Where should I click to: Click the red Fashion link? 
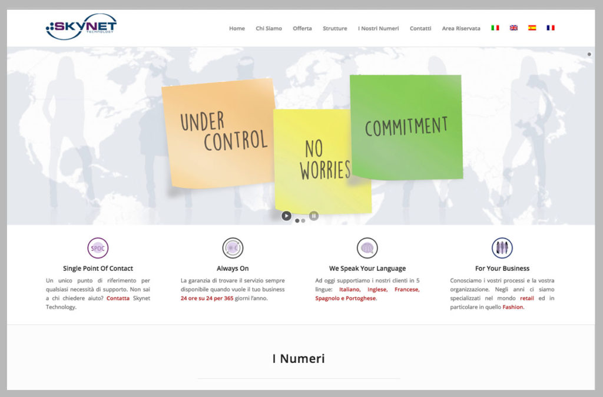(513, 307)
